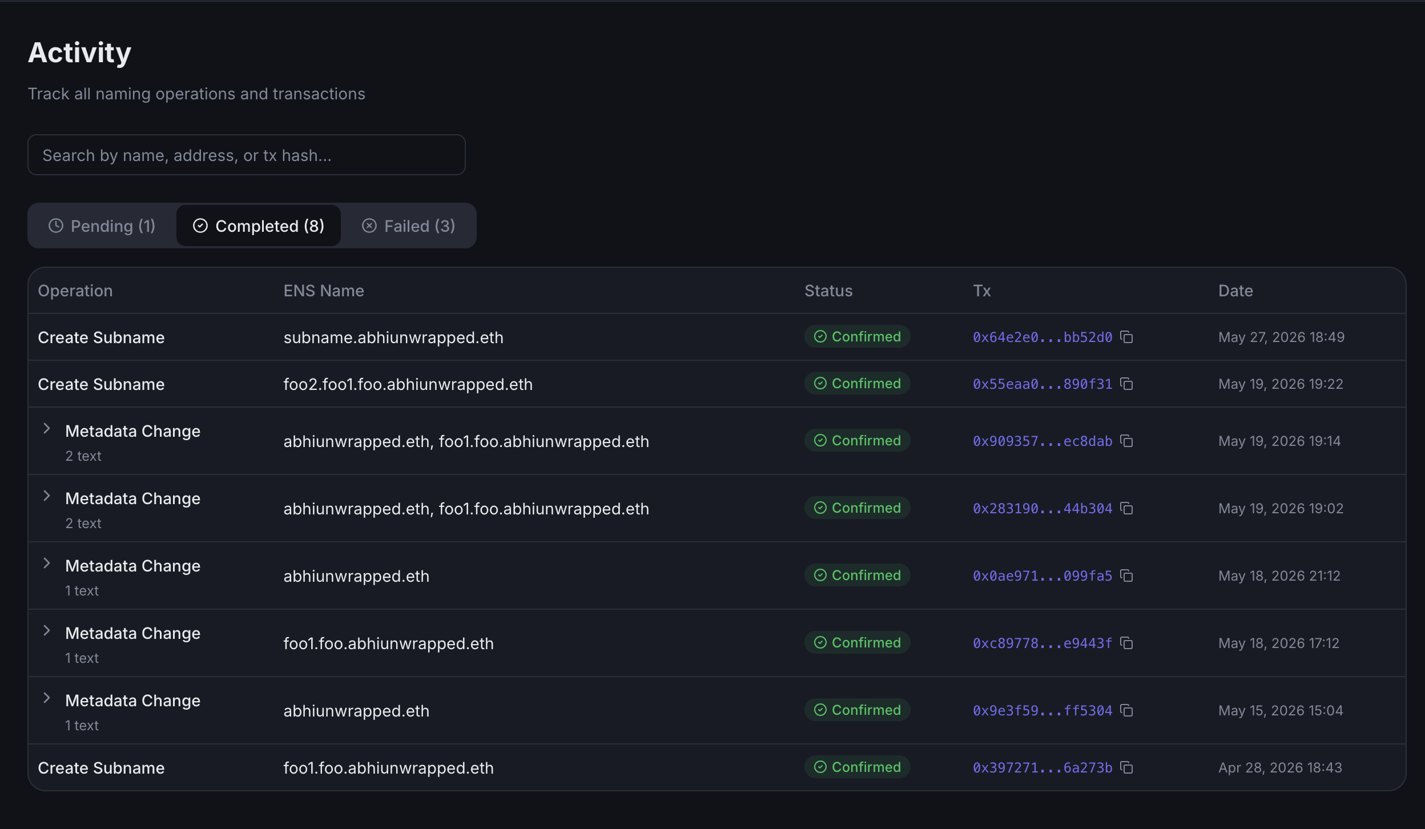Copy tx hash 0x55eaa0...890f31
Viewport: 1425px width, 829px height.
tap(1126, 384)
